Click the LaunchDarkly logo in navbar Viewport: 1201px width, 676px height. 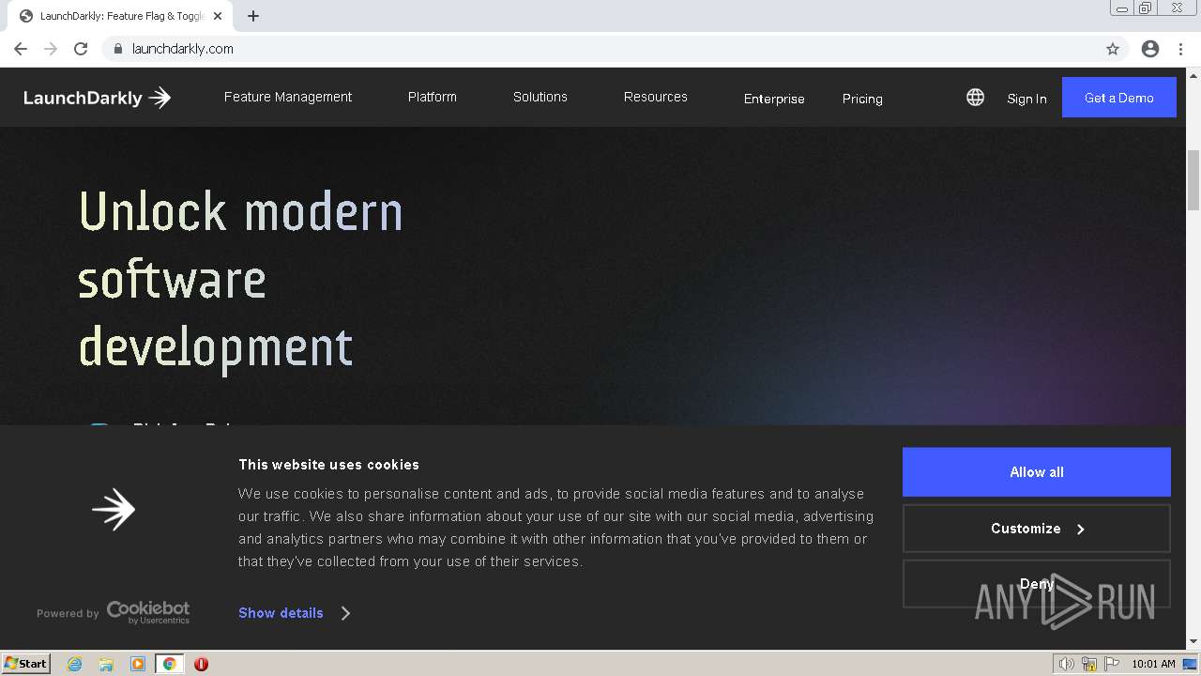pyautogui.click(x=97, y=98)
